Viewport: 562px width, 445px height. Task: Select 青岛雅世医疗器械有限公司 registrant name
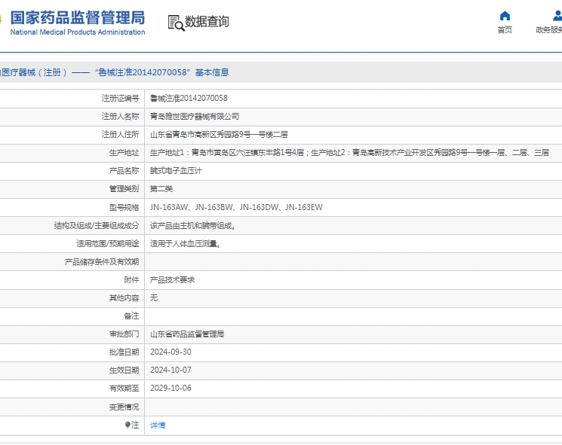(195, 116)
